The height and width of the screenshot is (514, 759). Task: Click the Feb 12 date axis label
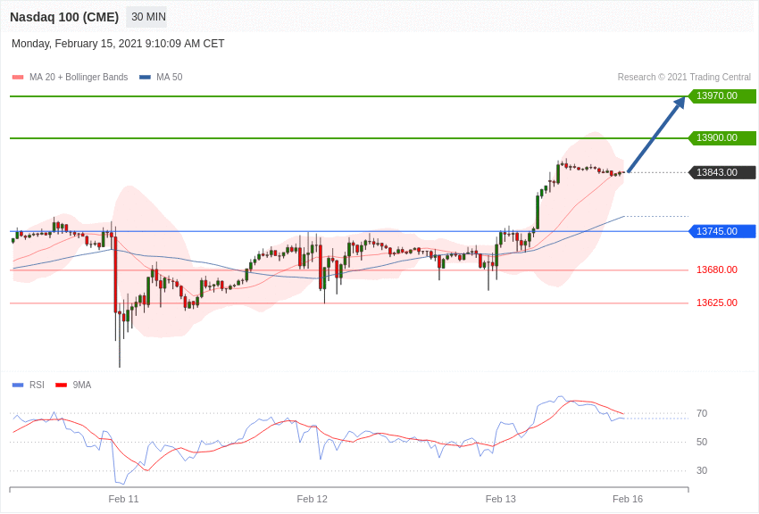pos(312,499)
